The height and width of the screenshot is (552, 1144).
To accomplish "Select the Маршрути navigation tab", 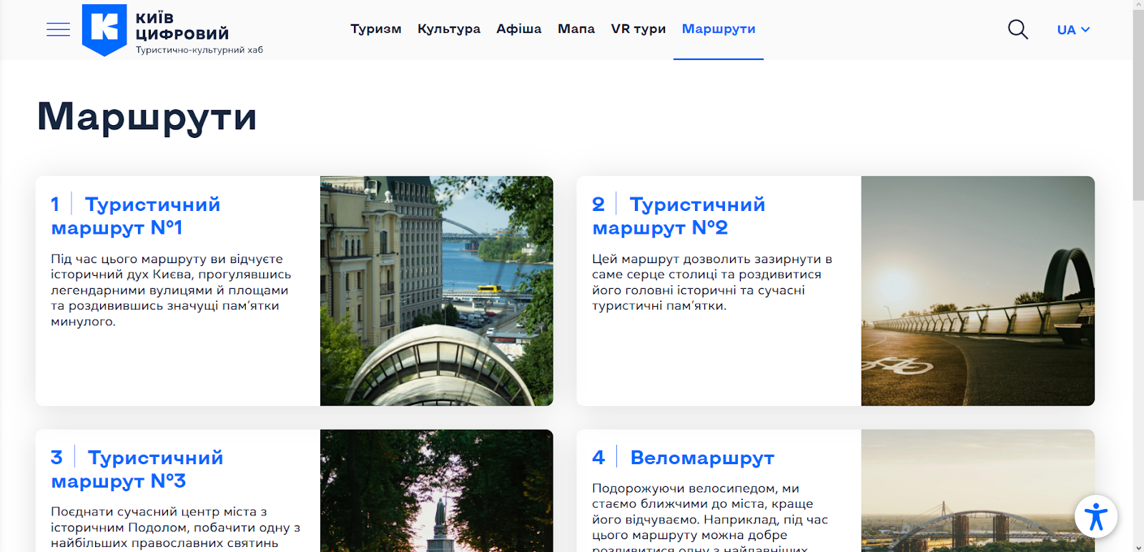I will (x=719, y=29).
